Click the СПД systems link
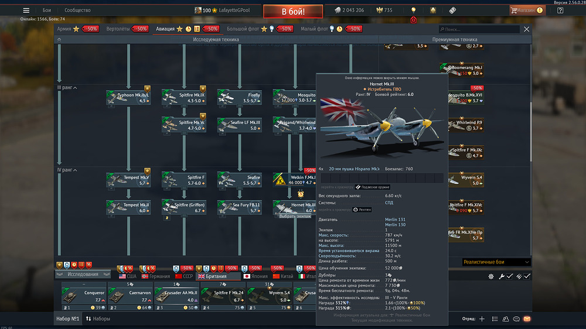This screenshot has width=586, height=329. (x=389, y=203)
